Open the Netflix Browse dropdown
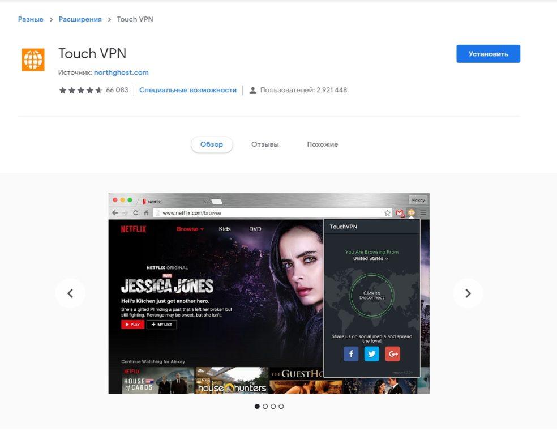The width and height of the screenshot is (557, 435). pos(190,229)
